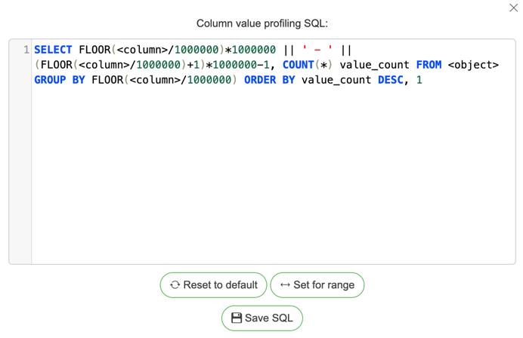
Task: Click the SELECT keyword in the editor
Action: click(53, 50)
